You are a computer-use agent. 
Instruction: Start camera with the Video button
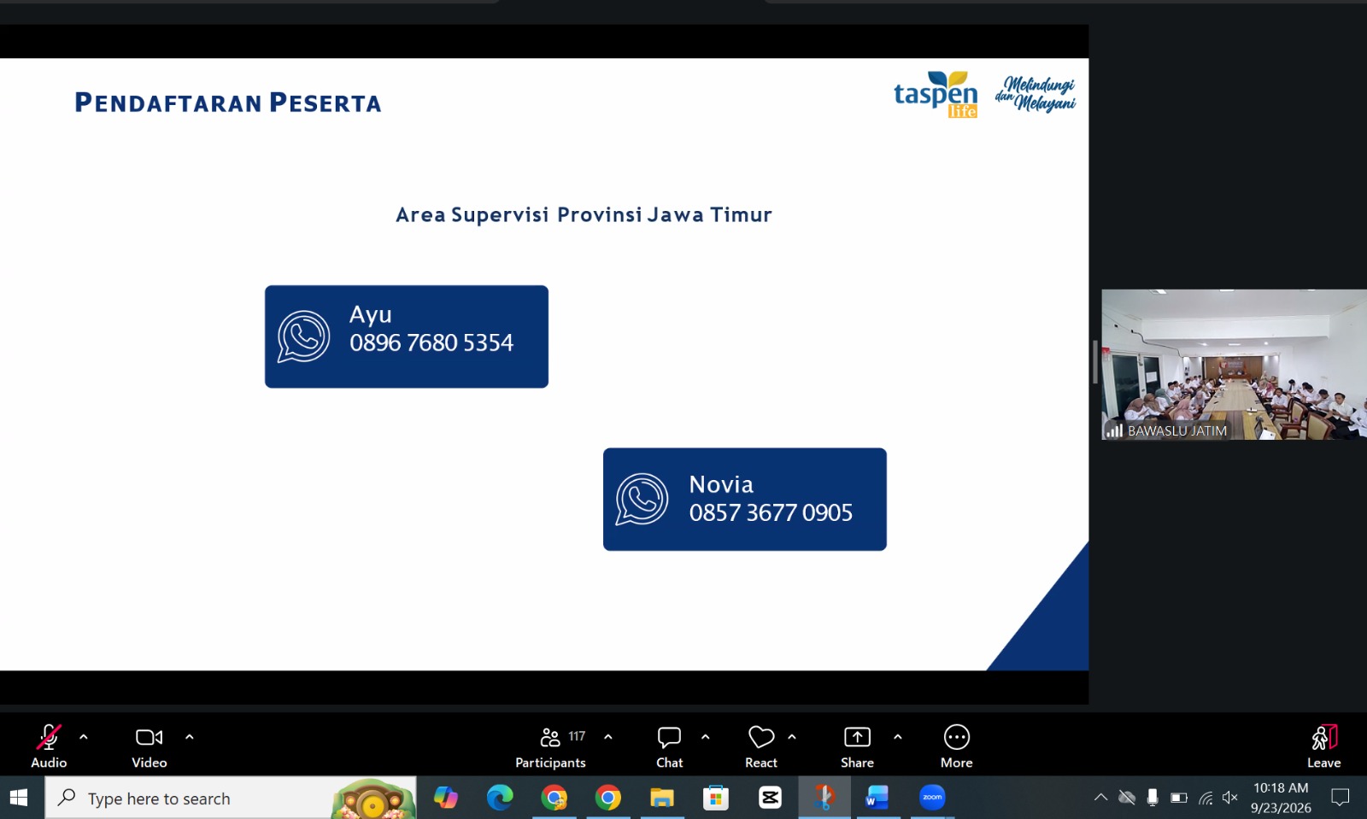[150, 746]
